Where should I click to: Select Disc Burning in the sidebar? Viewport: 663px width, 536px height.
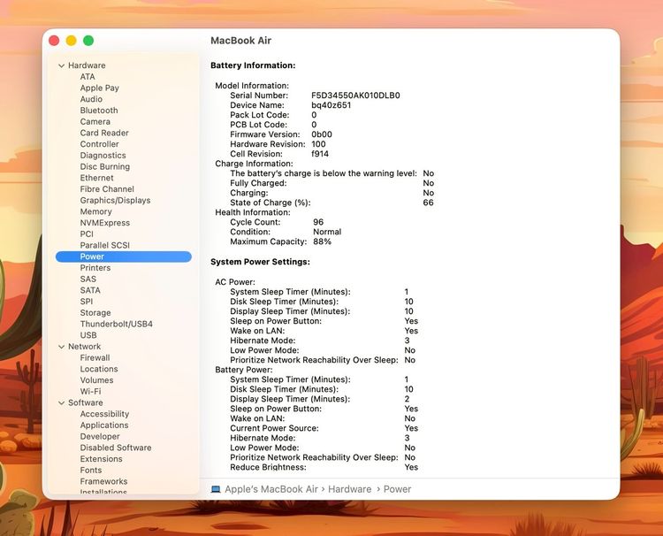pyautogui.click(x=105, y=166)
